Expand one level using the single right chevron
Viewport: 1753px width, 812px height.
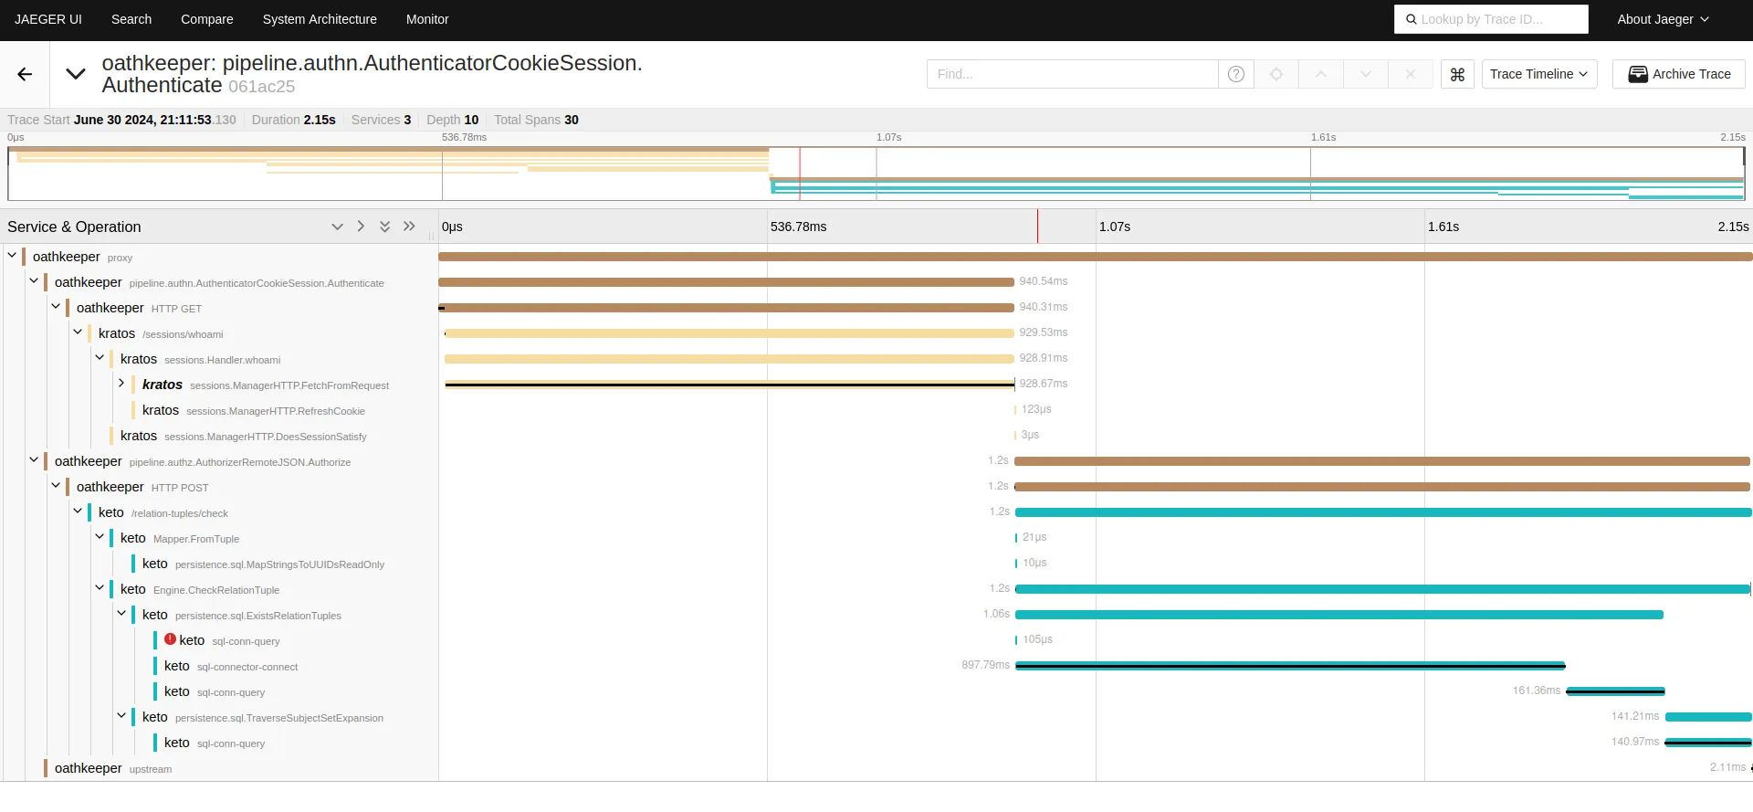(361, 227)
